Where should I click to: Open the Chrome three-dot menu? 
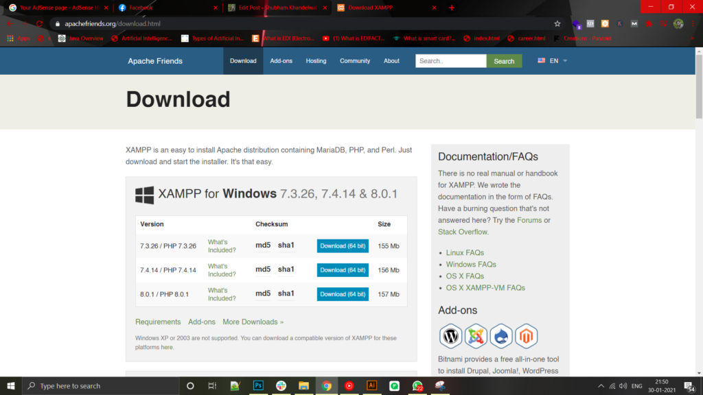point(693,24)
